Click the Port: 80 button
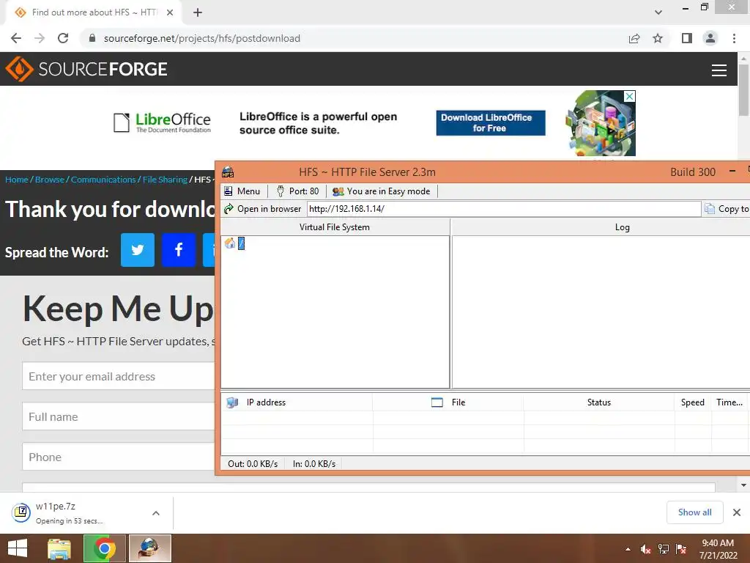The image size is (750, 563). coord(297,191)
